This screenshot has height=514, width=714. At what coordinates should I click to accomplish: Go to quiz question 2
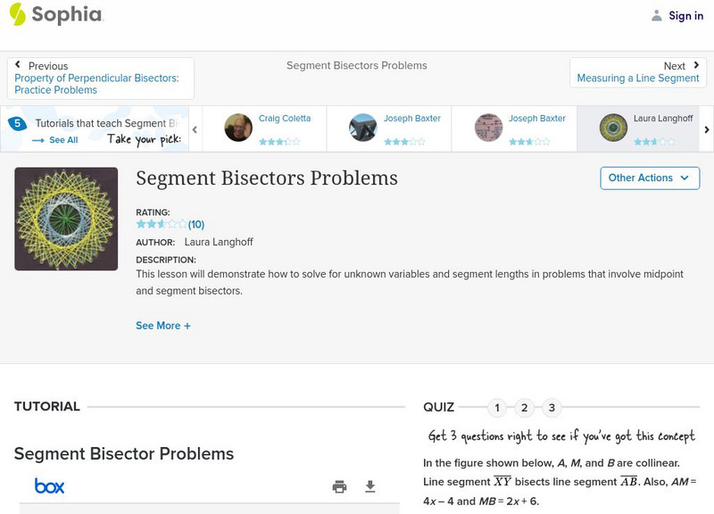point(525,408)
